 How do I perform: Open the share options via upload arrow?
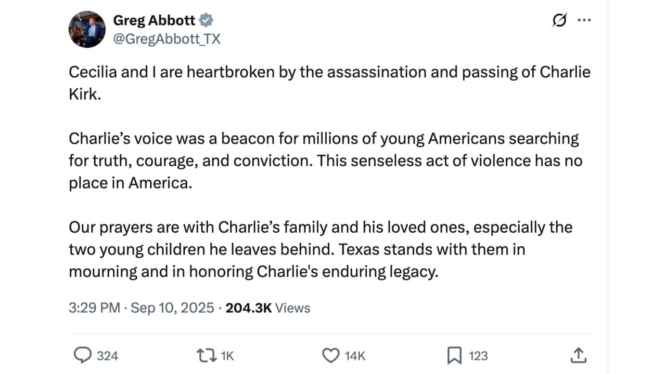[x=579, y=356]
